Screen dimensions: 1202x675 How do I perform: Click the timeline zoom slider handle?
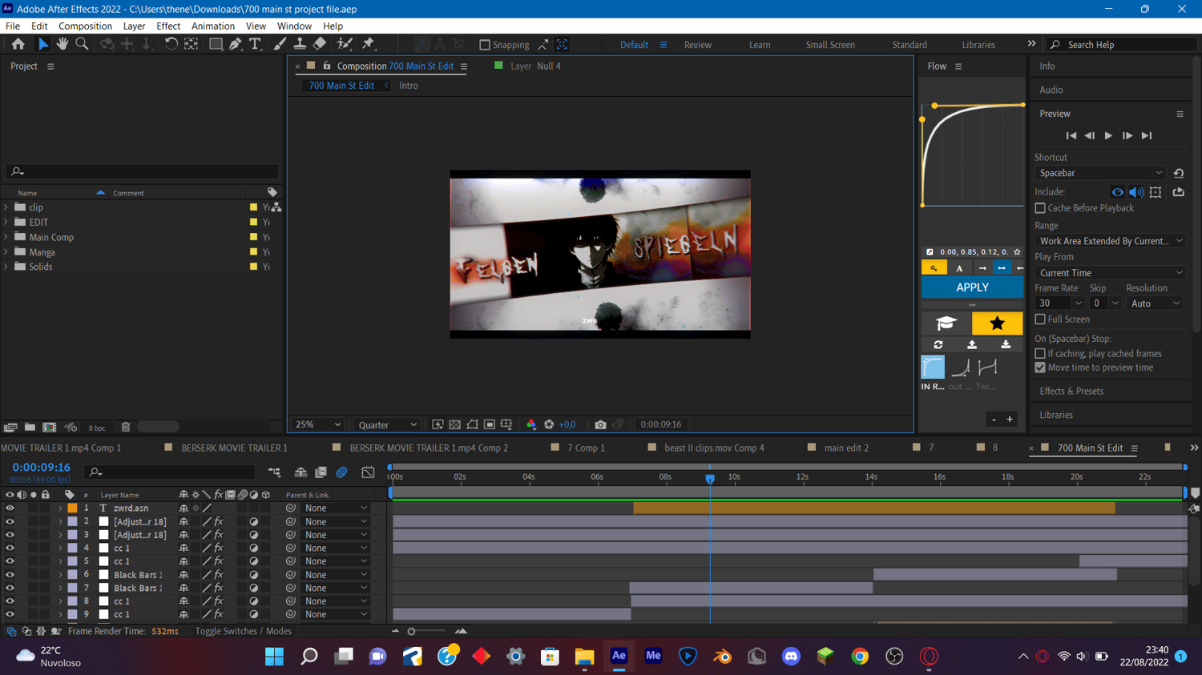point(411,632)
